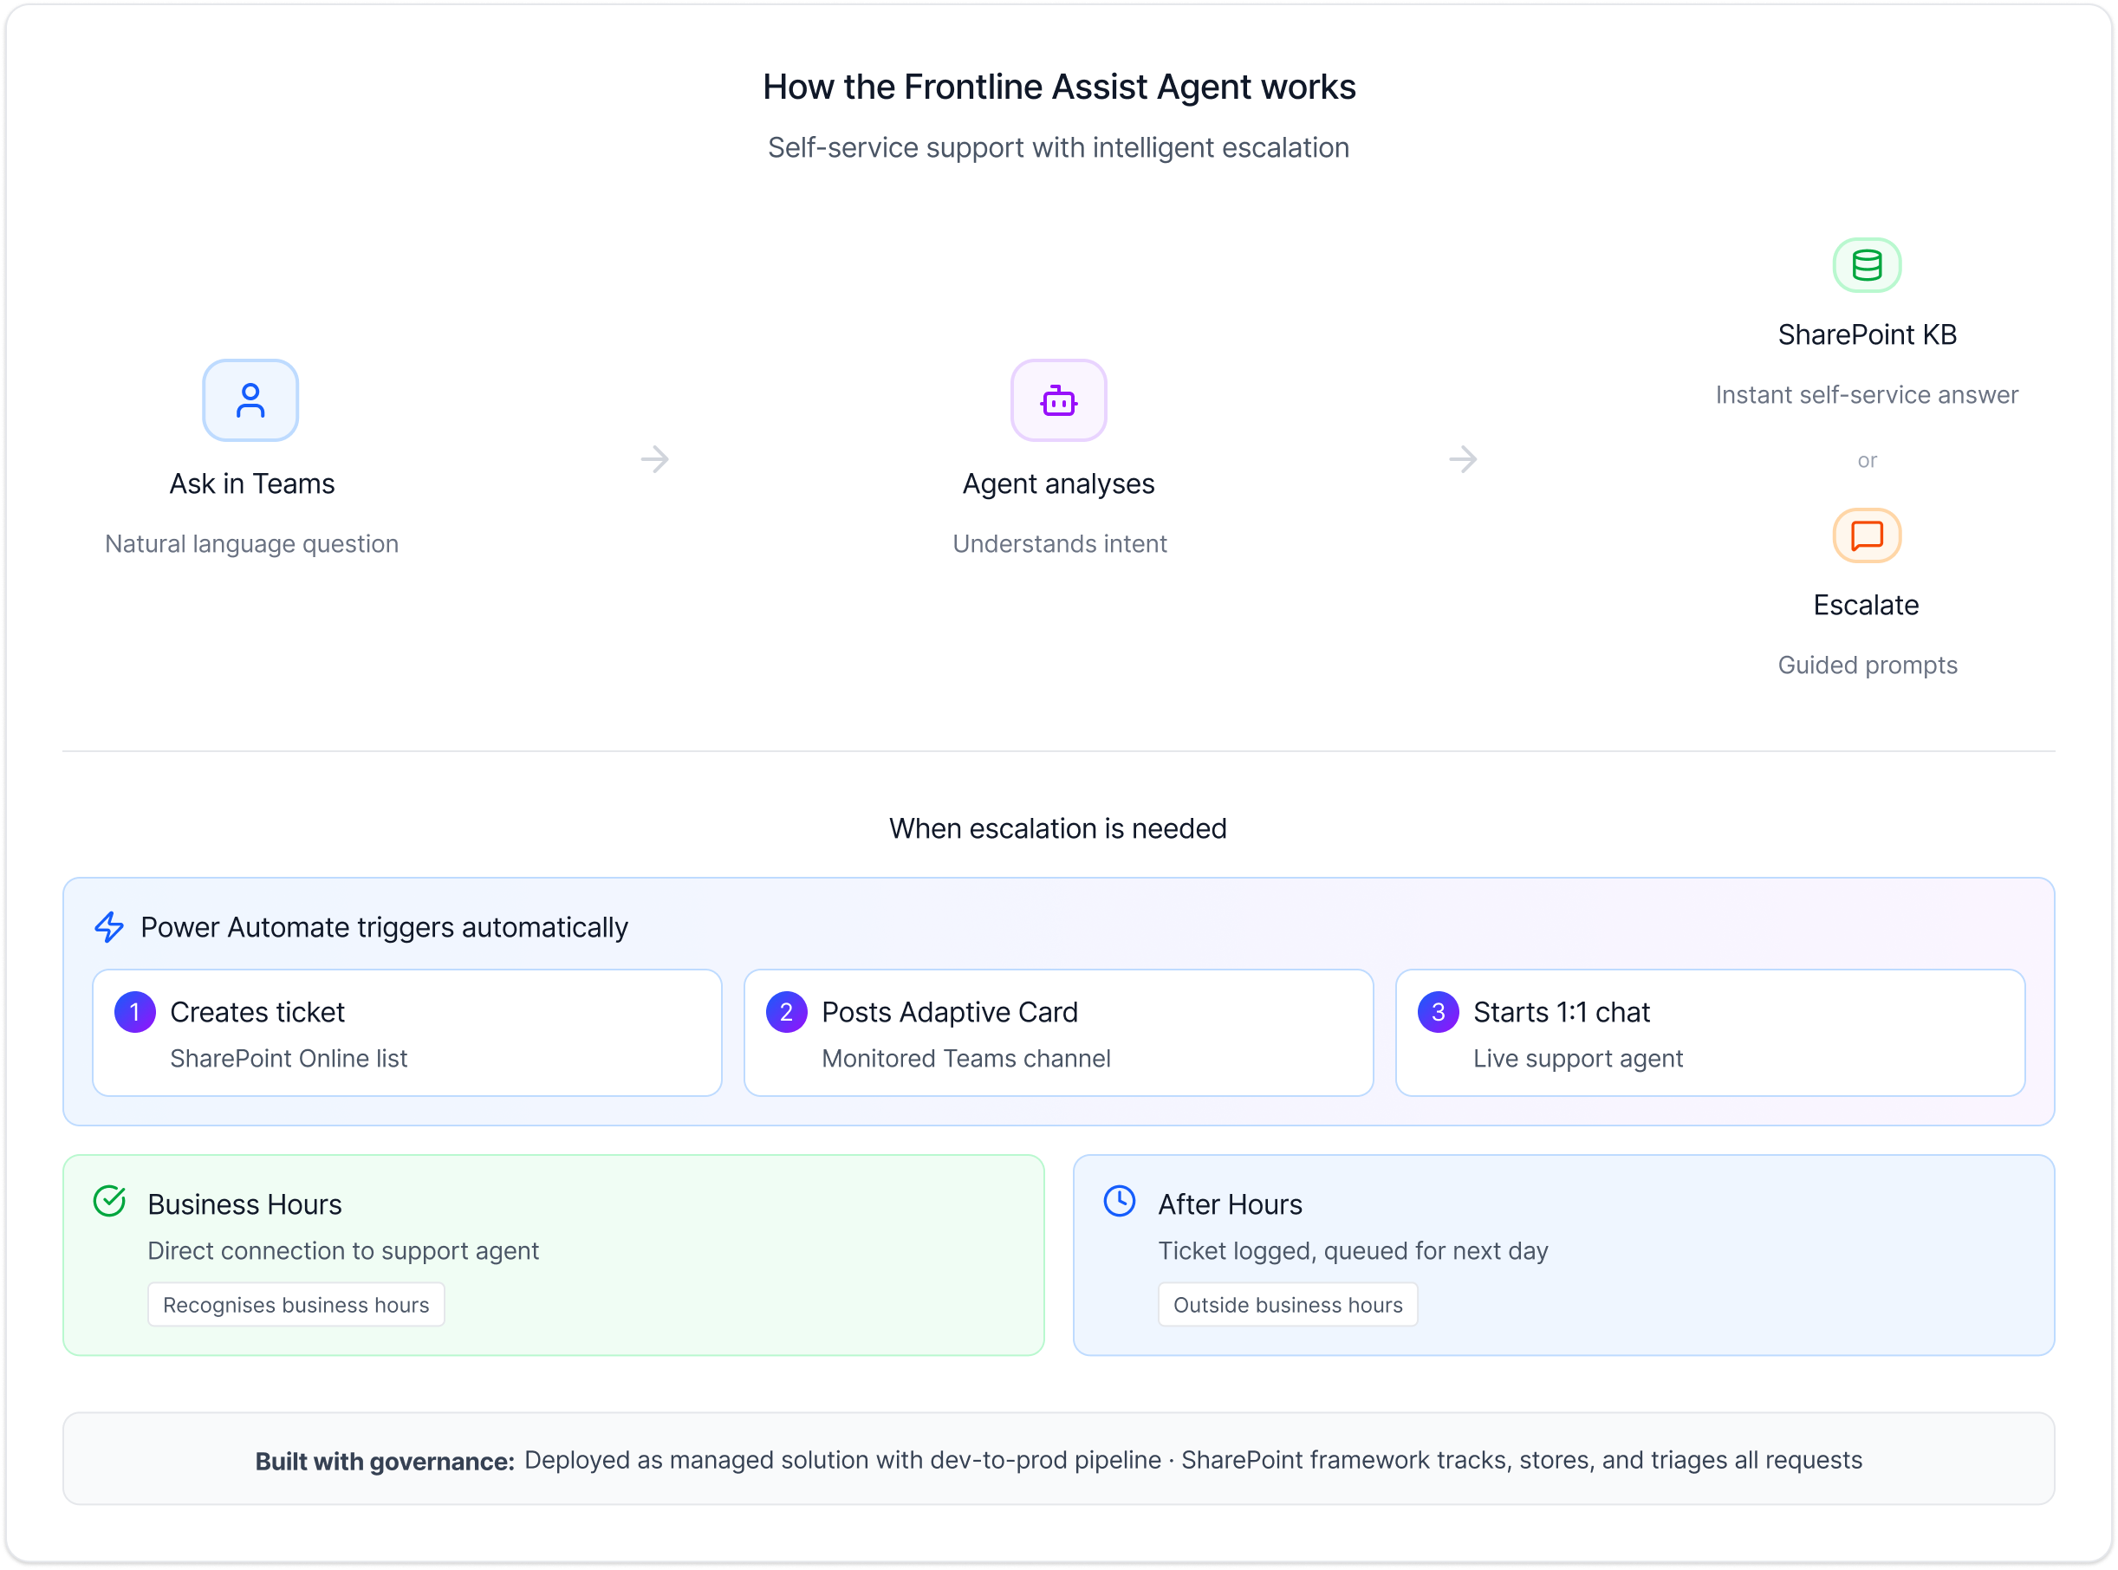This screenshot has width=2118, height=1570.
Task: Click the Power Automate lightning bolt icon
Action: point(109,926)
